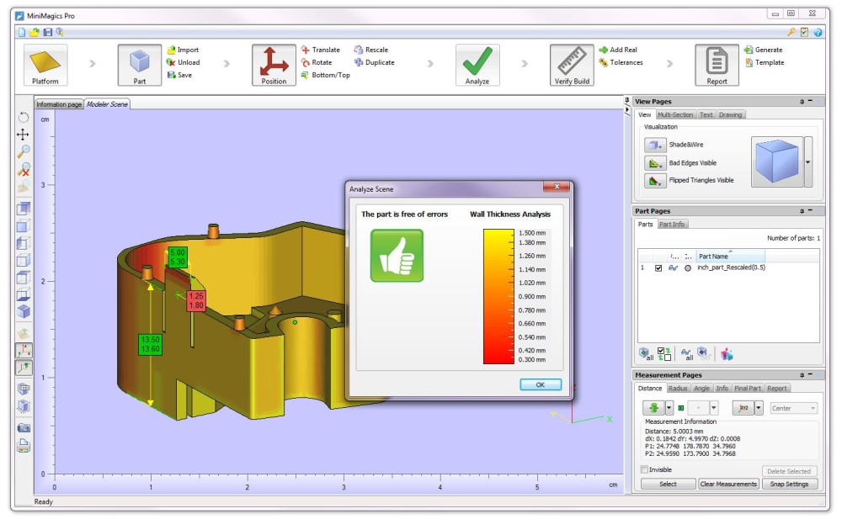Open the Shade&Wire visualization dropdown

tap(654, 145)
